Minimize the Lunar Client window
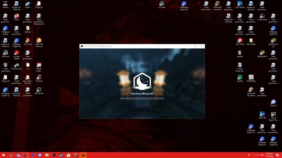This screenshot has width=282, height=158. tap(188, 46)
